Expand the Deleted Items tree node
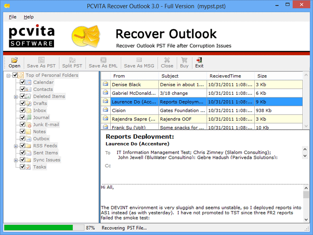Screen dimensions: 313x235 (16, 97)
